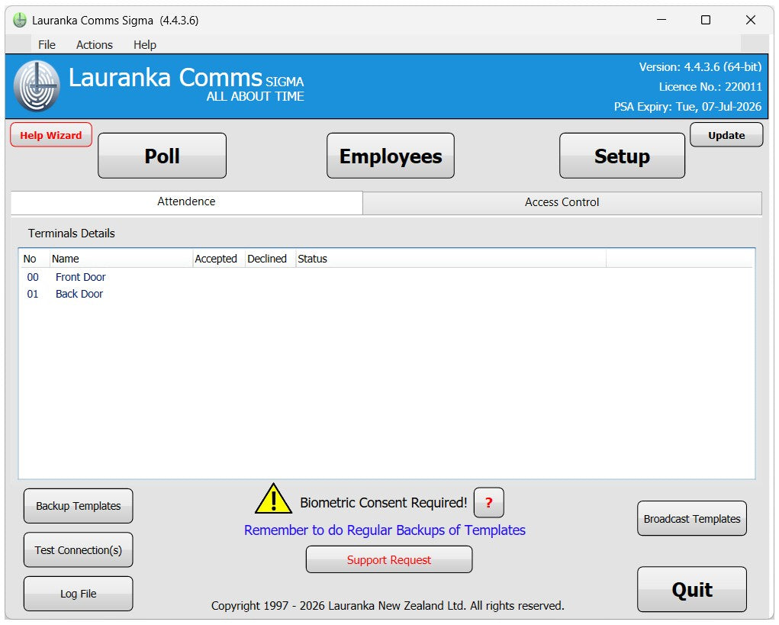779x625 pixels.
Task: Click the Poll button
Action: [x=162, y=156]
